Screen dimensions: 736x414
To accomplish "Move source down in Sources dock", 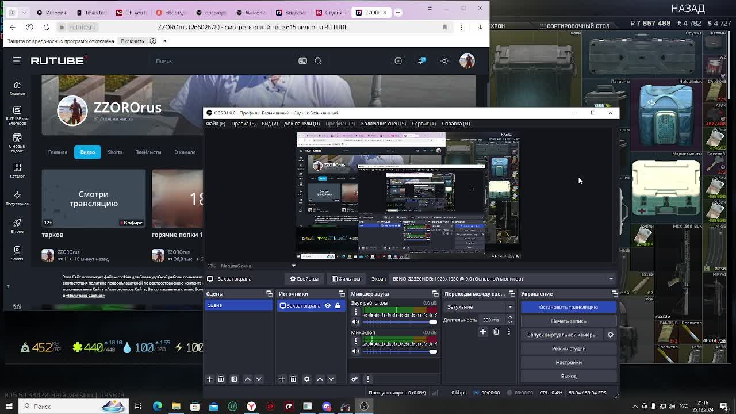I will tap(331, 379).
